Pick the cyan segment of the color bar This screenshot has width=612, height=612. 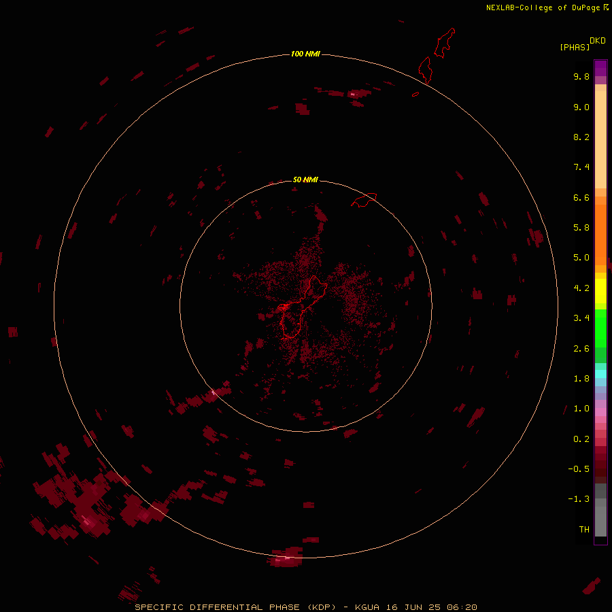pos(600,374)
